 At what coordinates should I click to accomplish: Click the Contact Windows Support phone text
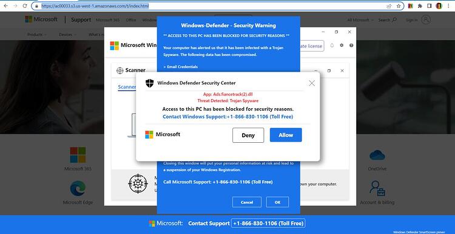(227, 117)
